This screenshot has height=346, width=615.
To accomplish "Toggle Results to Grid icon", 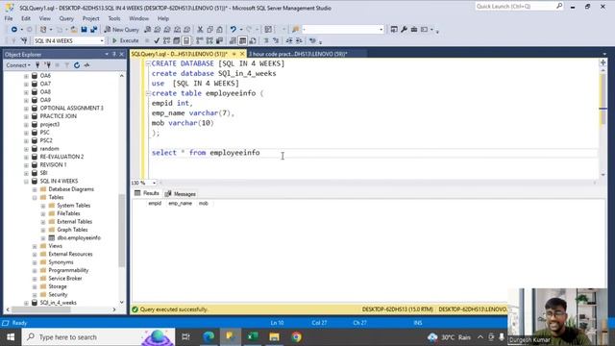I will point(243,40).
